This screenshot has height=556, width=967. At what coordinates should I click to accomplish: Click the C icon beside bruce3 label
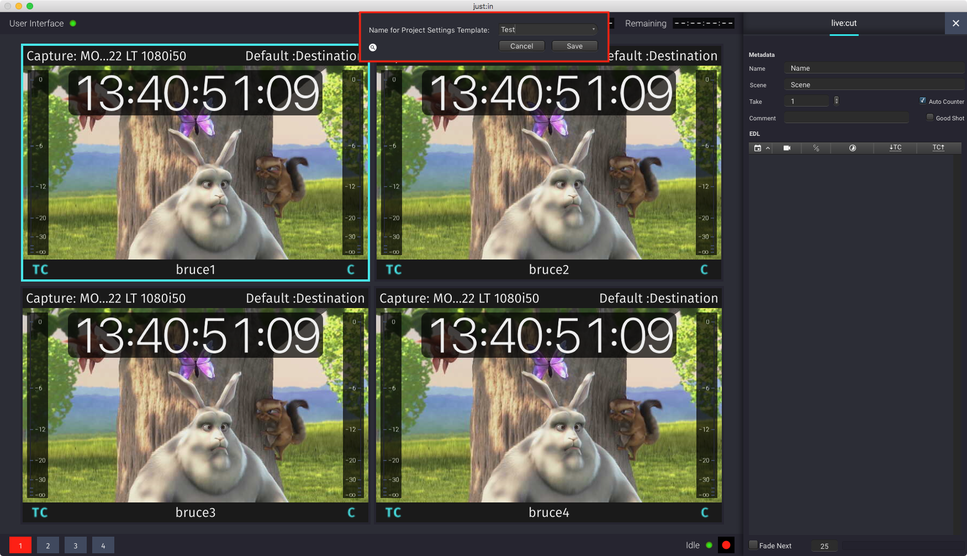pos(351,512)
